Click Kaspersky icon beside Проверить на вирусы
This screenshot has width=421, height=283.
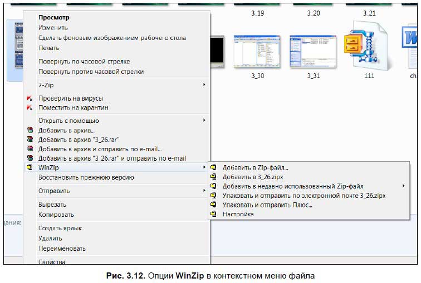[30, 98]
